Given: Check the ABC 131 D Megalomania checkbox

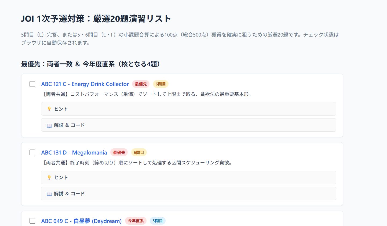Looking at the screenshot, I should pyautogui.click(x=32, y=153).
